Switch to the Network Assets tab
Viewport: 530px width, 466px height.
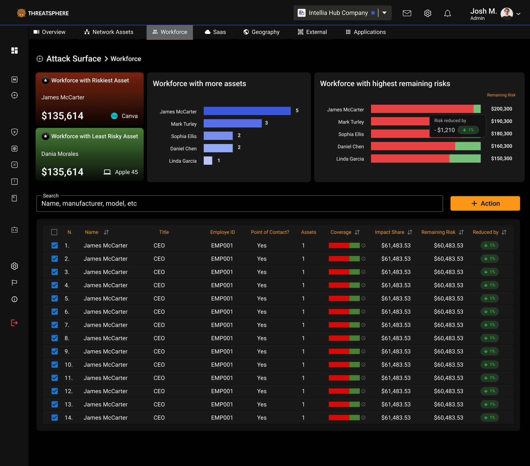(x=109, y=32)
